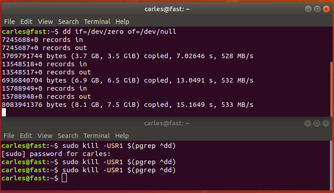
Task: Open File menu in bottom terminal
Action: [x=9, y=136]
